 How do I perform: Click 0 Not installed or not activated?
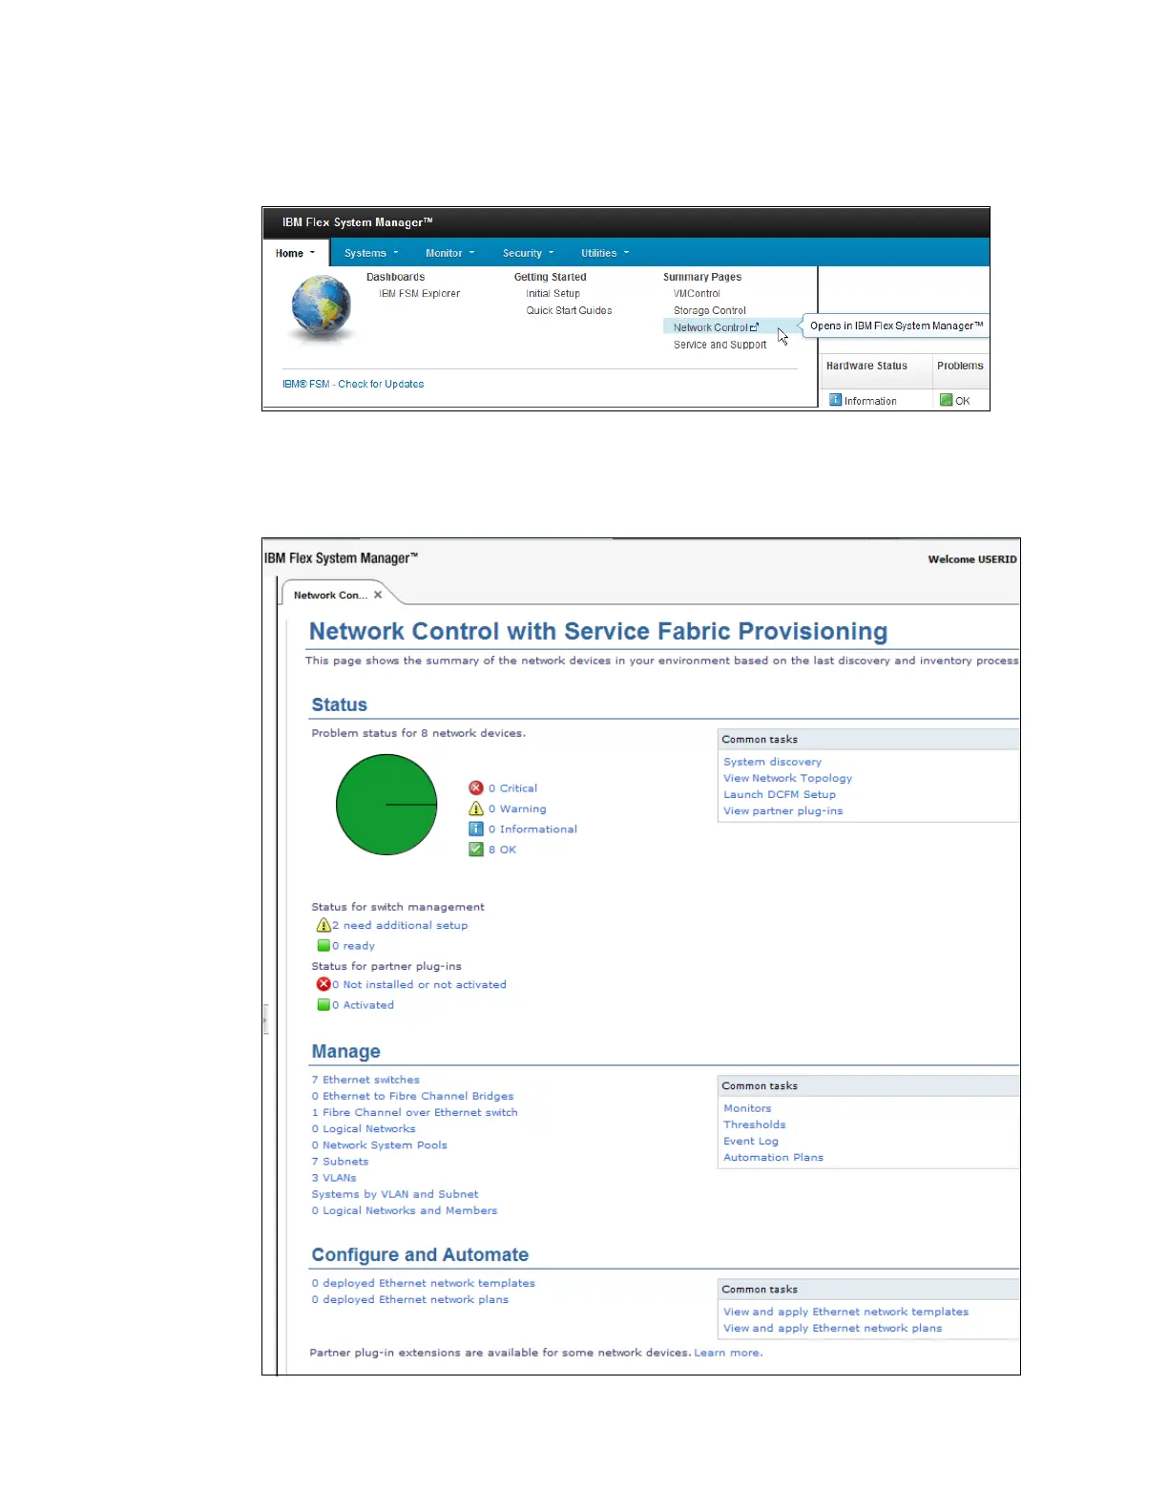(419, 984)
